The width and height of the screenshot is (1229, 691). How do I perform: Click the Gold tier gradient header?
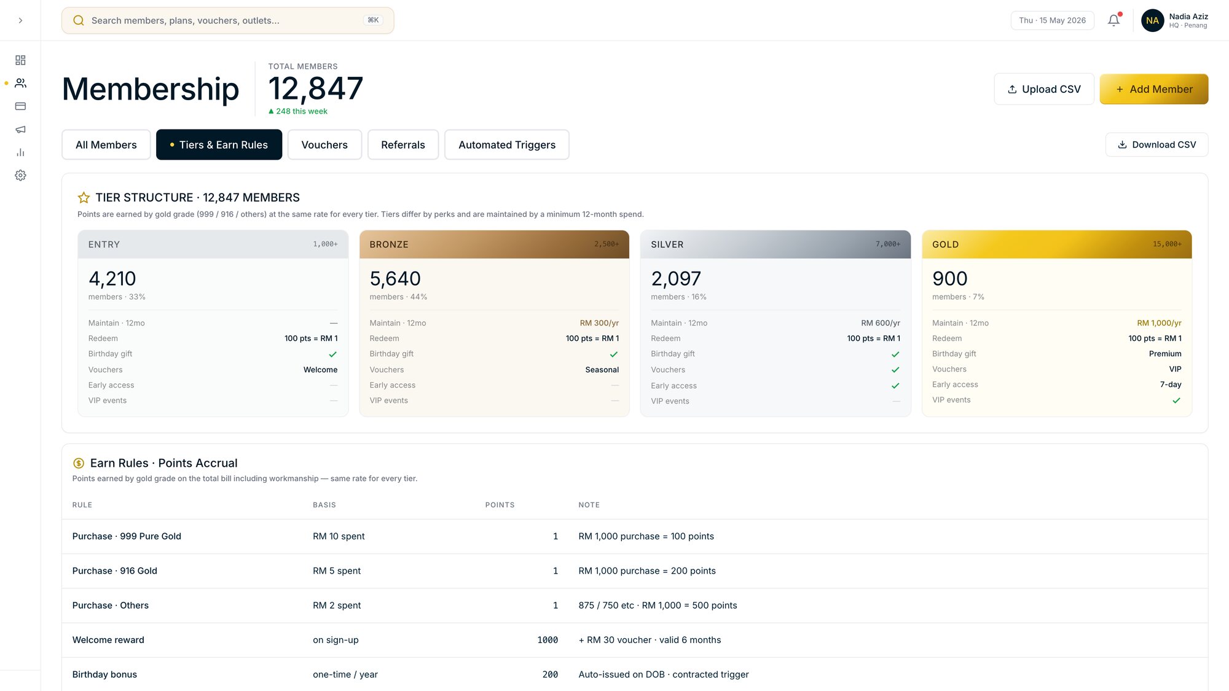click(1057, 244)
